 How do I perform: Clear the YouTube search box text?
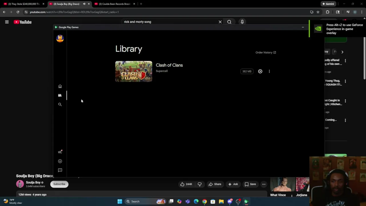220,22
